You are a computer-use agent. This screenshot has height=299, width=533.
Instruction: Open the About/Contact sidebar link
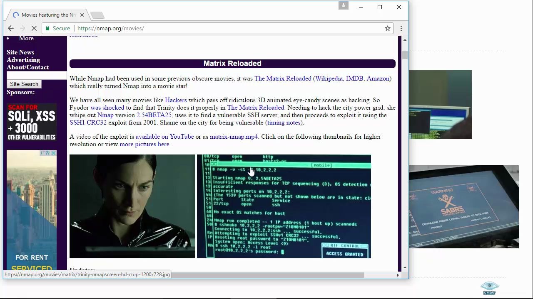27,67
